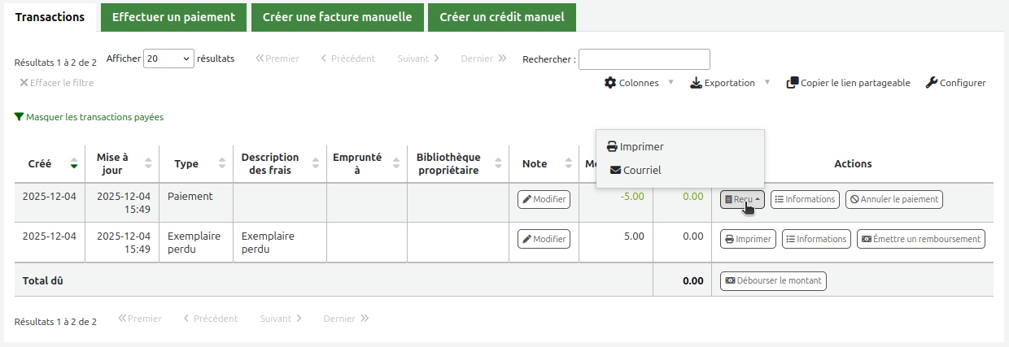The height and width of the screenshot is (347, 1009).
Task: Click the Configurer wrench icon
Action: tap(932, 83)
